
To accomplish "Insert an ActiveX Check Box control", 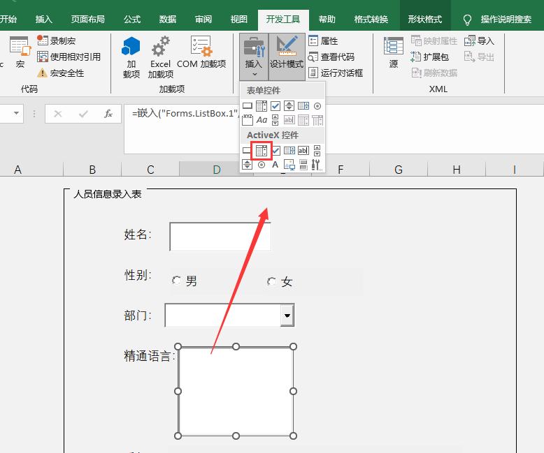I will [276, 151].
